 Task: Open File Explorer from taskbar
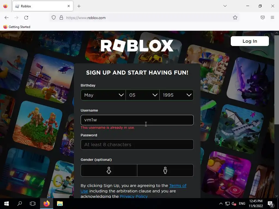(x=60, y=204)
